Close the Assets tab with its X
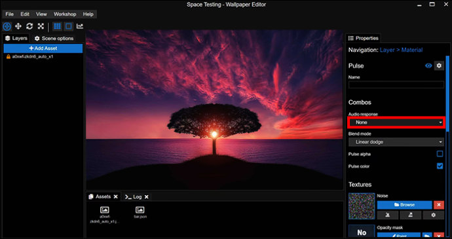Screen dimensions: 452x239 point(115,196)
